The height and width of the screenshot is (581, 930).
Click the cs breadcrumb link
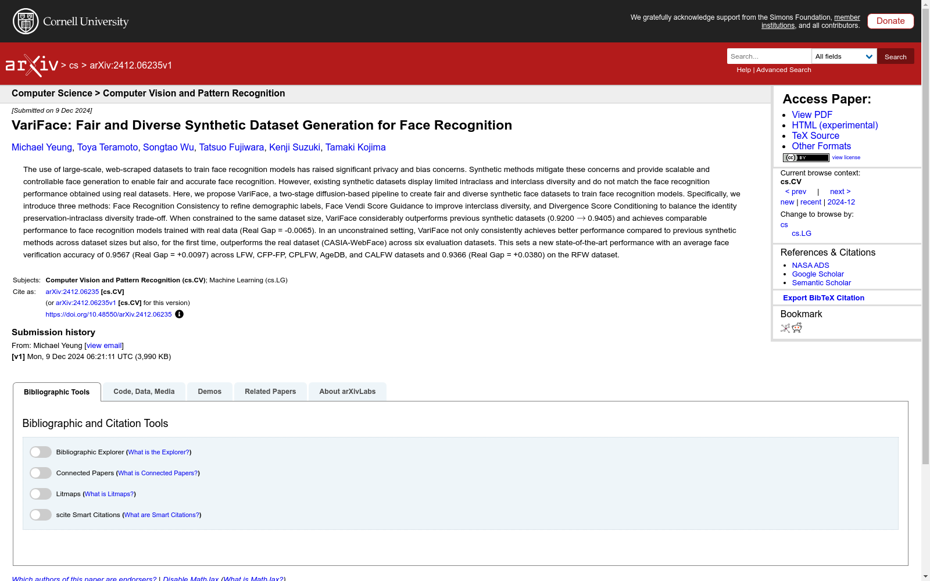click(x=74, y=66)
